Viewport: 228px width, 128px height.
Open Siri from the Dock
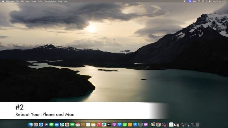pyautogui.click(x=46, y=124)
